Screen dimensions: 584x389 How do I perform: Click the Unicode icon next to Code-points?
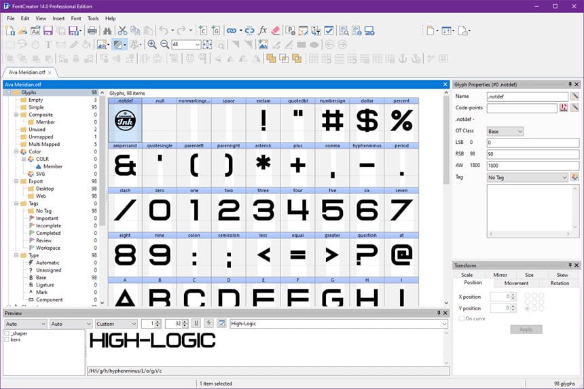pos(564,107)
